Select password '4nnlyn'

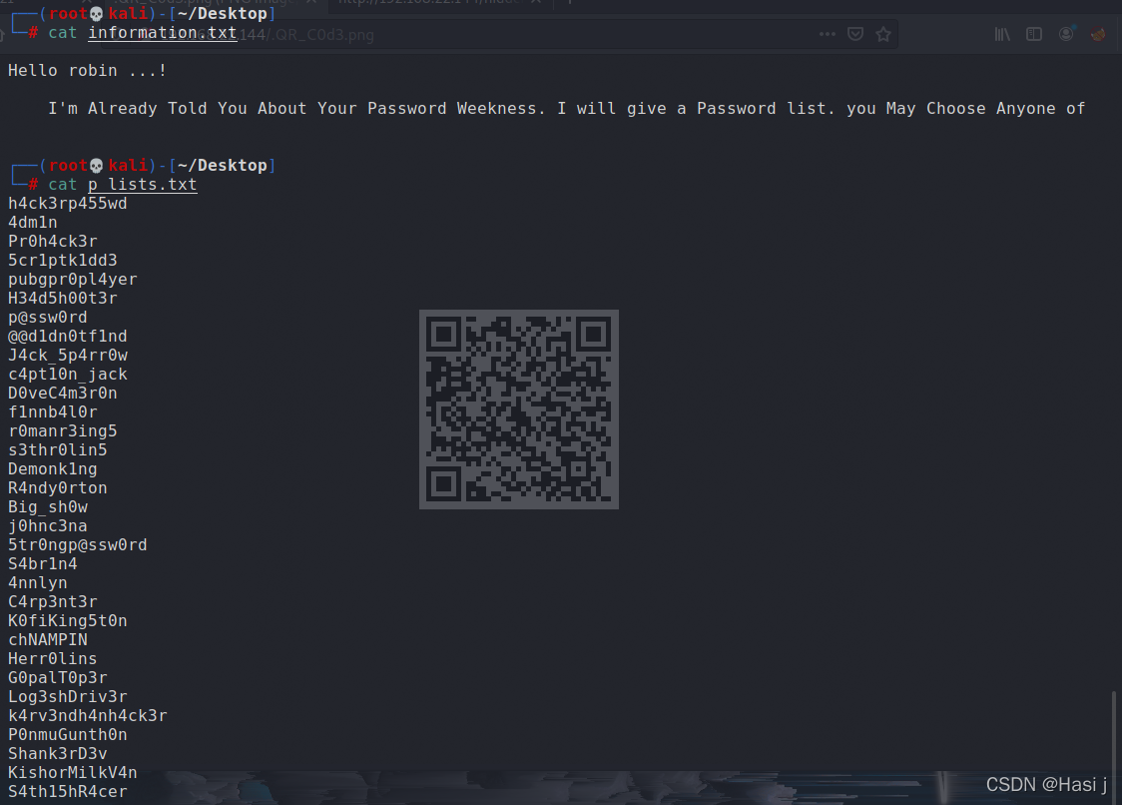(x=37, y=583)
